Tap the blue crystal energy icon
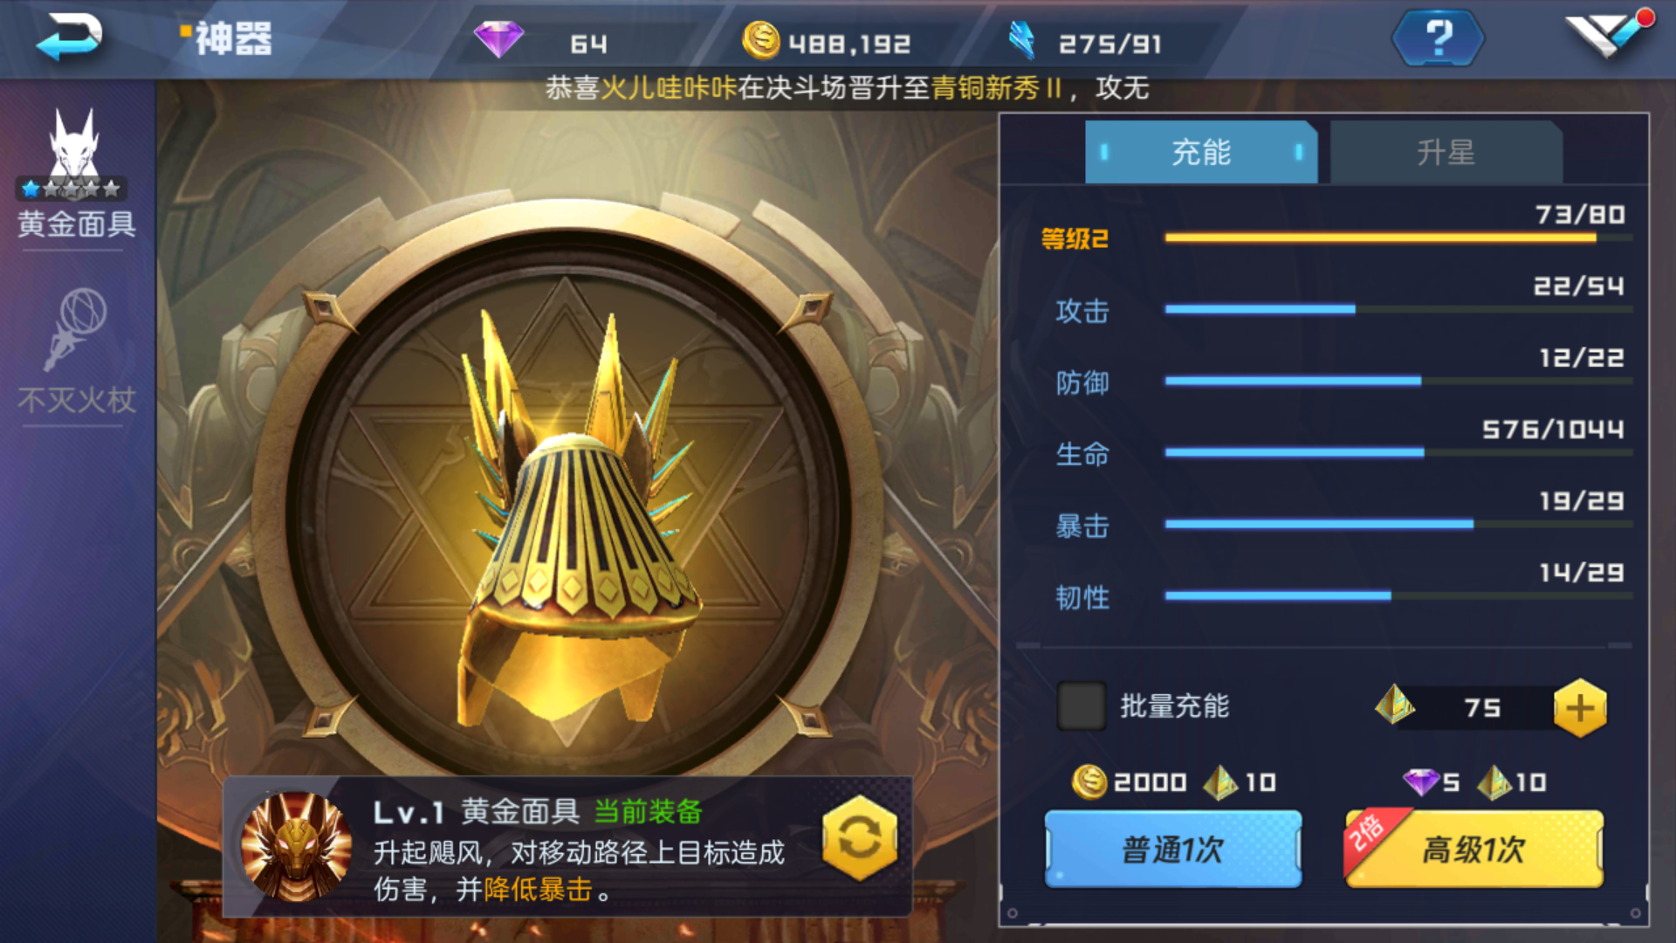 pos(1020,40)
